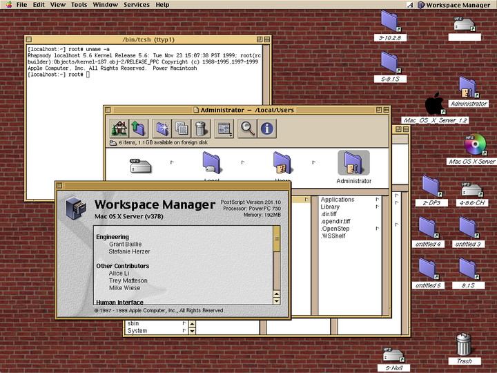Open the Tools menu
Image resolution: width=497 pixels, height=373 pixels.
79,5
